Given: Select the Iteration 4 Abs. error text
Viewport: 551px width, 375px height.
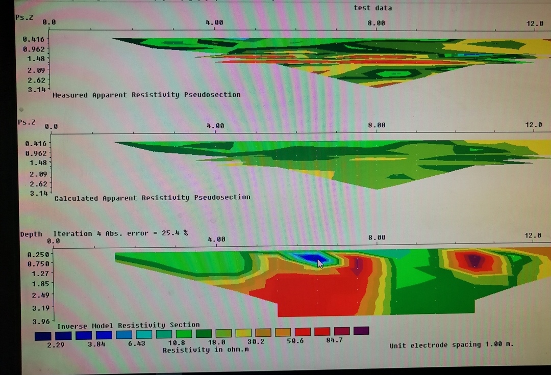Looking at the screenshot, I should (x=120, y=233).
